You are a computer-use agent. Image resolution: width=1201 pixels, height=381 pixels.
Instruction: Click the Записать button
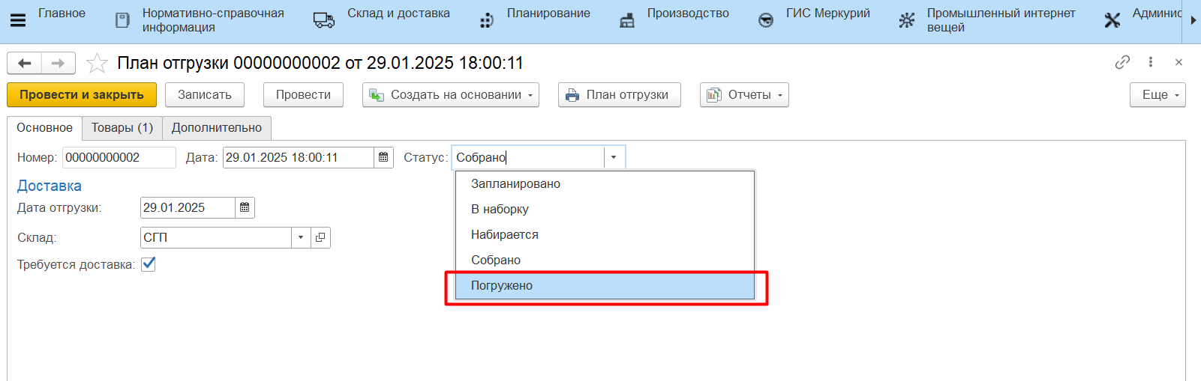point(204,95)
